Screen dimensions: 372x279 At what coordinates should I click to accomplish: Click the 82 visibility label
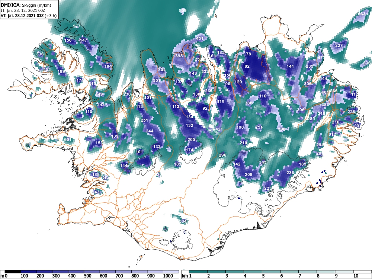coord(247,66)
